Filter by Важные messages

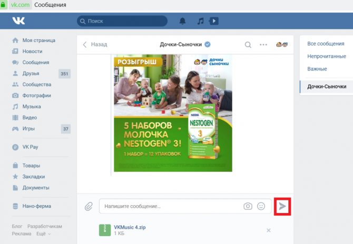(317, 69)
